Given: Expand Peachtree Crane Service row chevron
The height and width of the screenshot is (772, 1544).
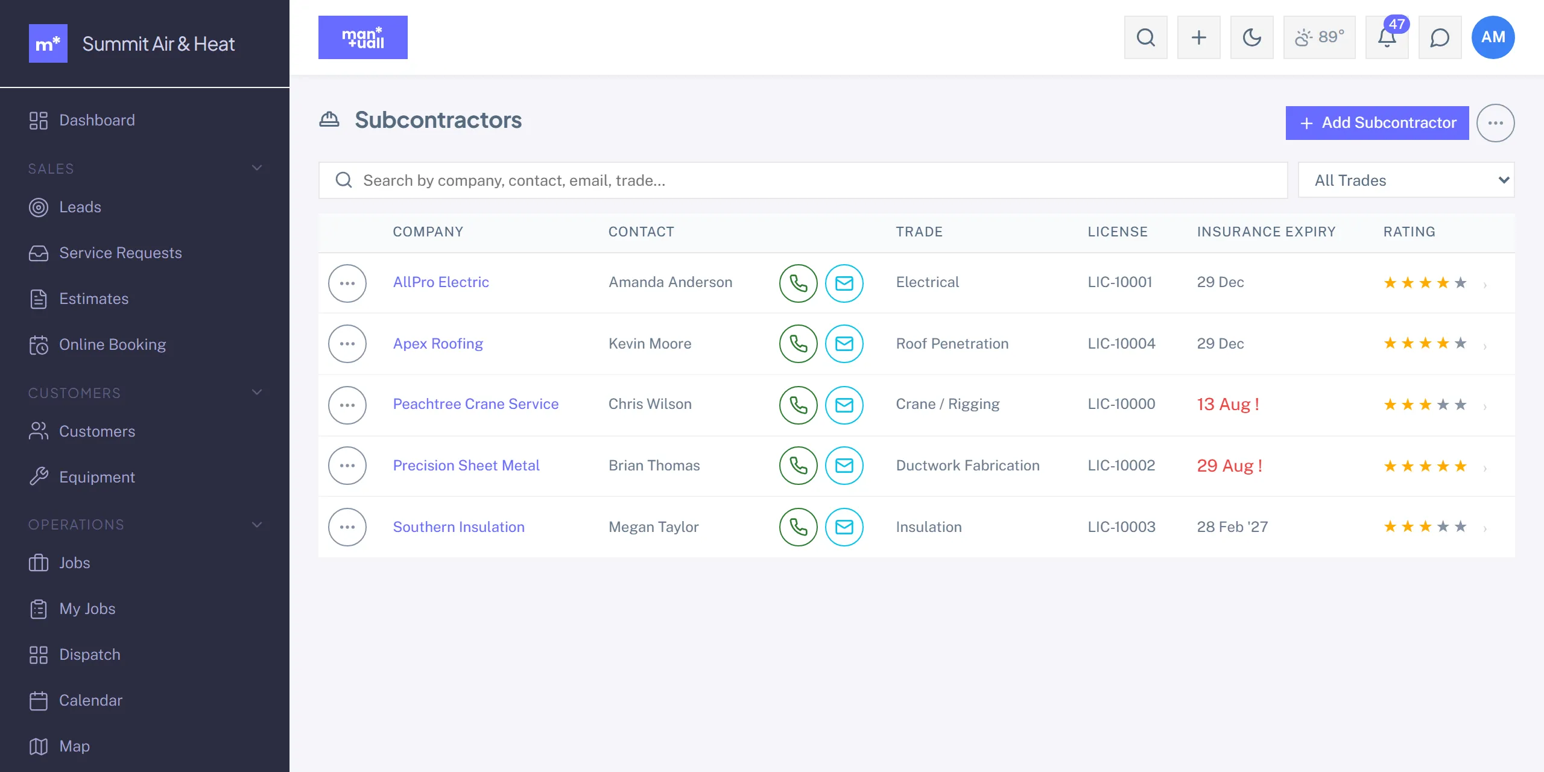Looking at the screenshot, I should click(1485, 407).
